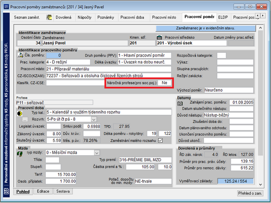
Task: Click the money icon in Mzda section
Action: click(20, 154)
